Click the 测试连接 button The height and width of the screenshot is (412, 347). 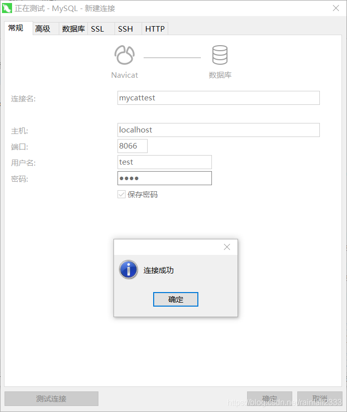click(x=52, y=398)
